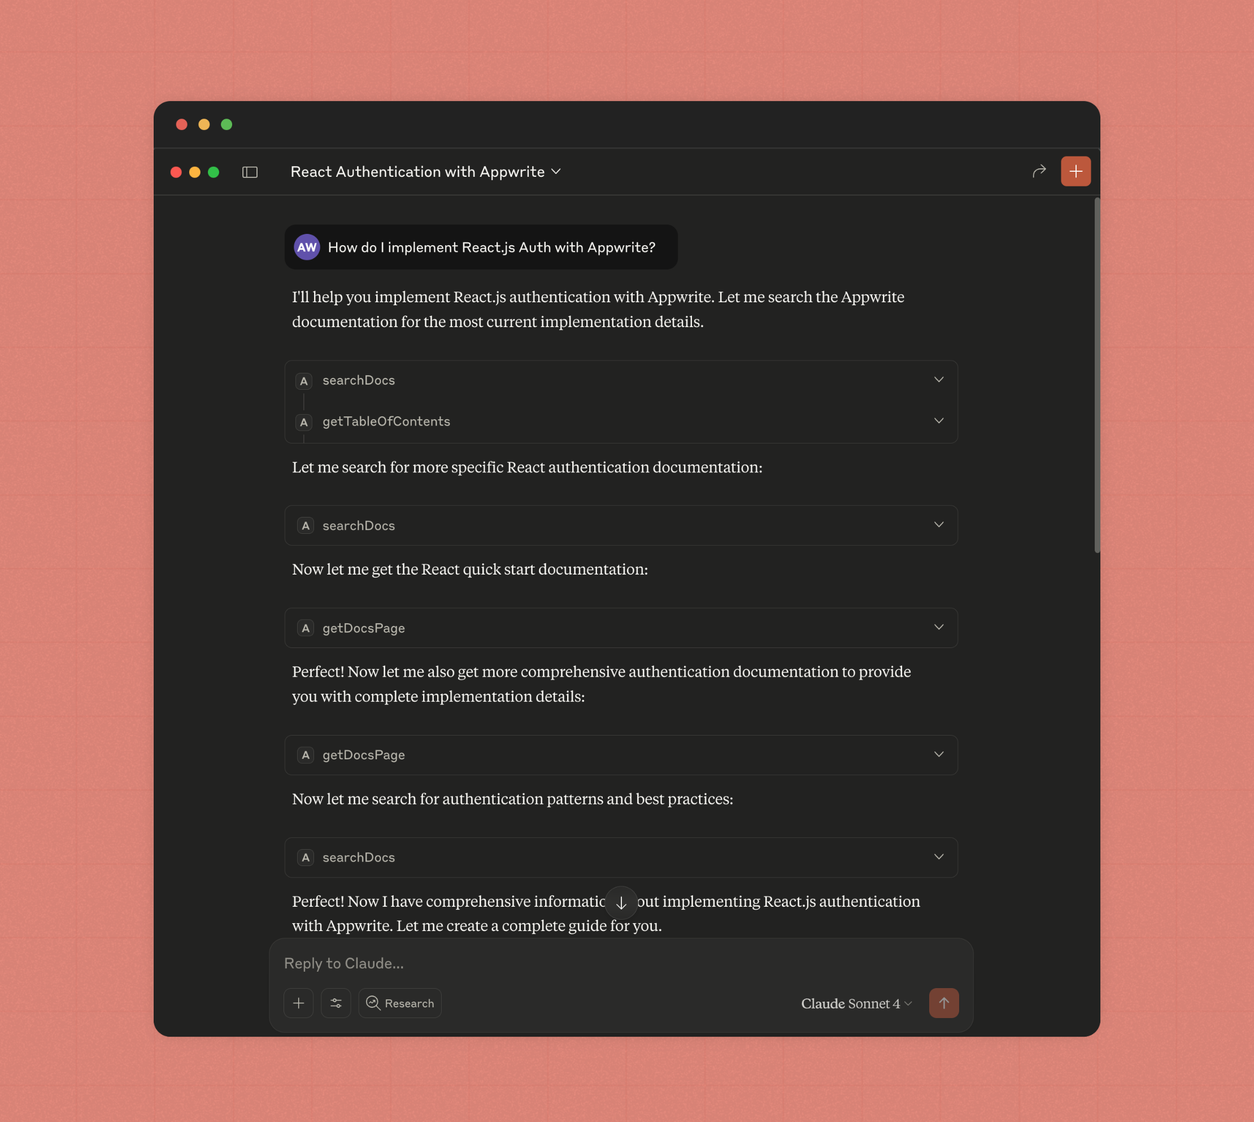Expand the last searchDocs tool call

[621, 858]
